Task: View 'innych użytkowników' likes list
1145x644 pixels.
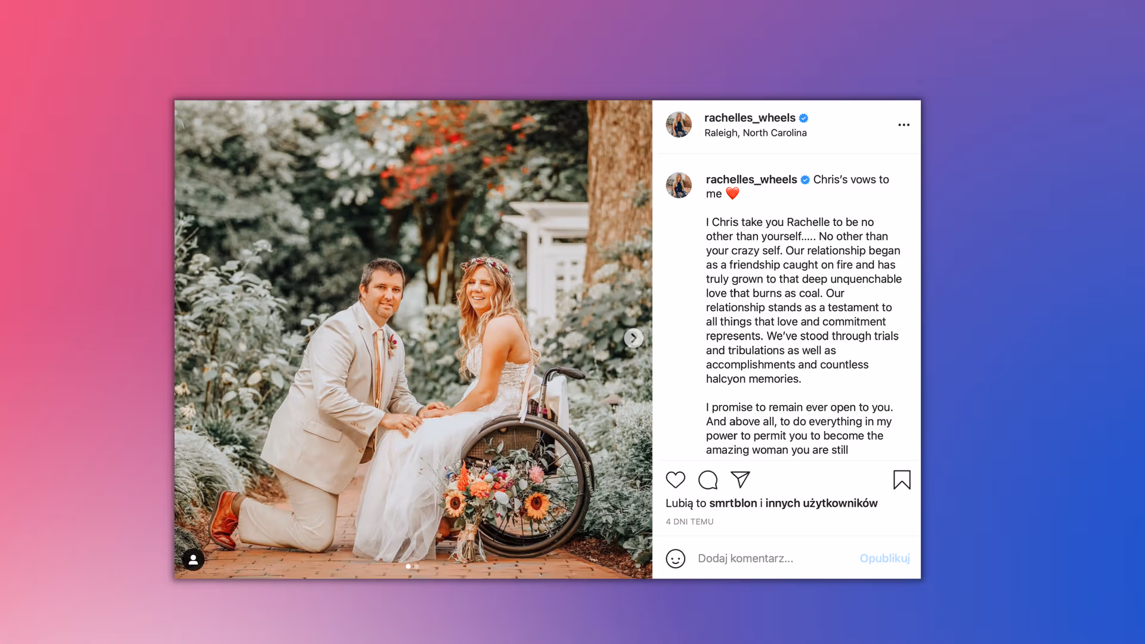Action: pos(821,503)
